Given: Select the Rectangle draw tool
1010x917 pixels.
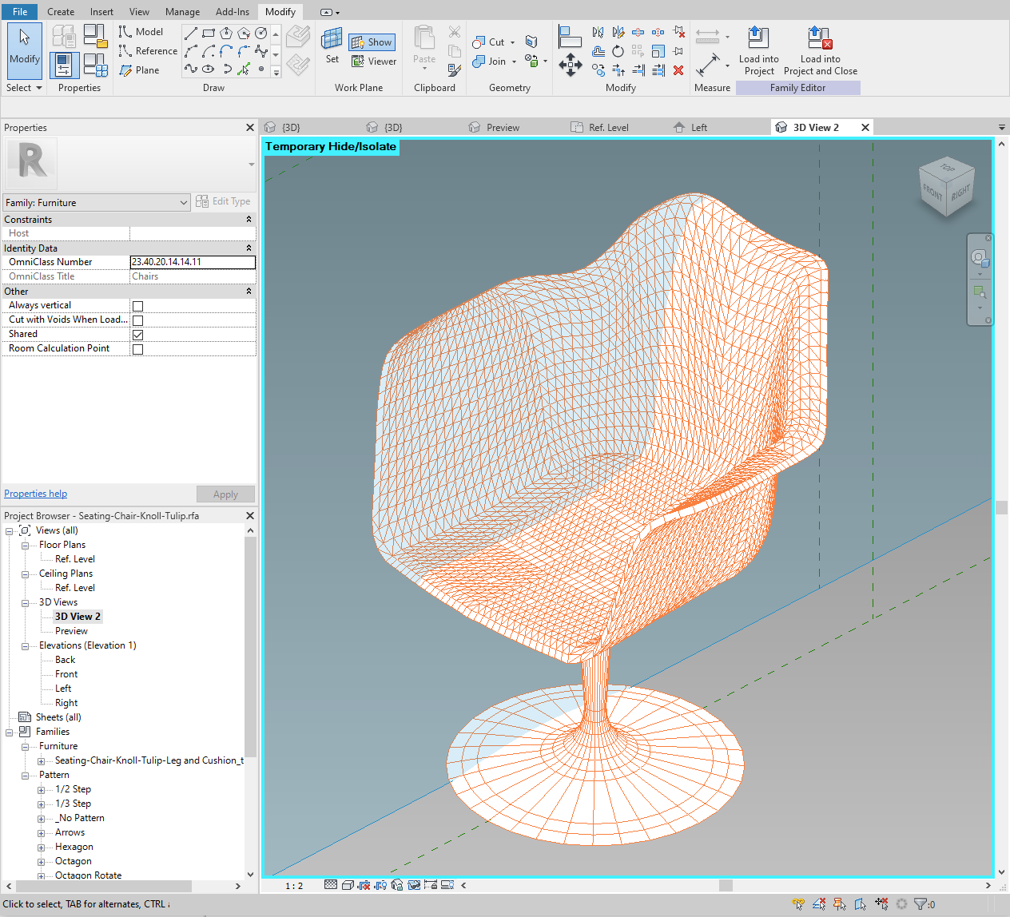Looking at the screenshot, I should (209, 33).
